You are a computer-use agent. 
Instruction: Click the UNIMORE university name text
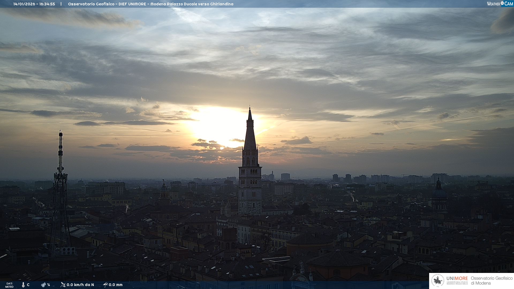(x=457, y=279)
